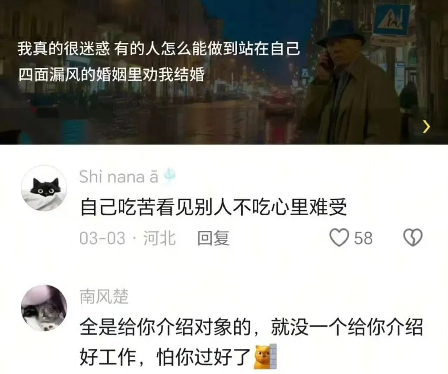448x374 pixels.
Task: Click the like count 58
Action: click(363, 238)
